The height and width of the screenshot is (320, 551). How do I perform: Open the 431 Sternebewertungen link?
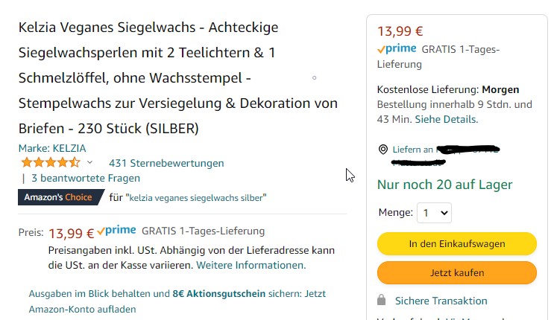[x=166, y=163]
